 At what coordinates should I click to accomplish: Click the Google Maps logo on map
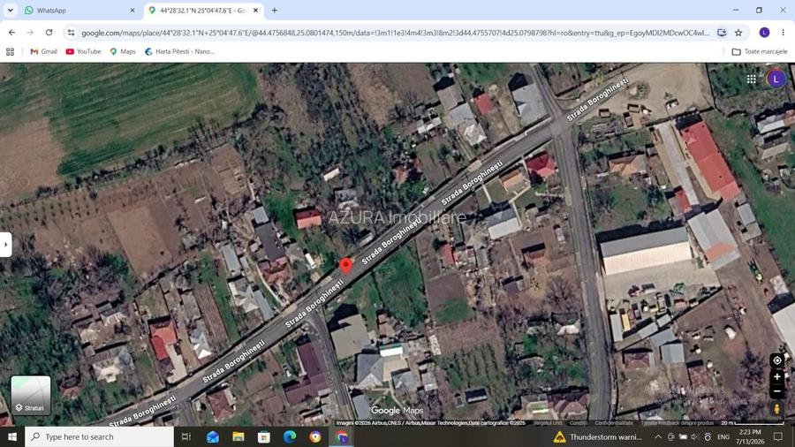point(397,411)
